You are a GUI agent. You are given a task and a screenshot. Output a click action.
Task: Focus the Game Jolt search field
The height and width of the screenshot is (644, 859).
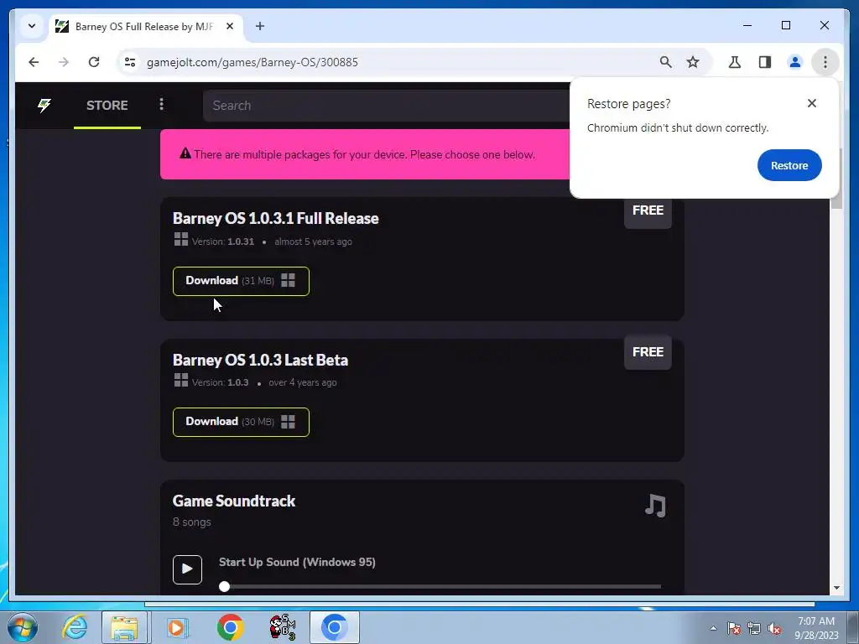pos(386,106)
